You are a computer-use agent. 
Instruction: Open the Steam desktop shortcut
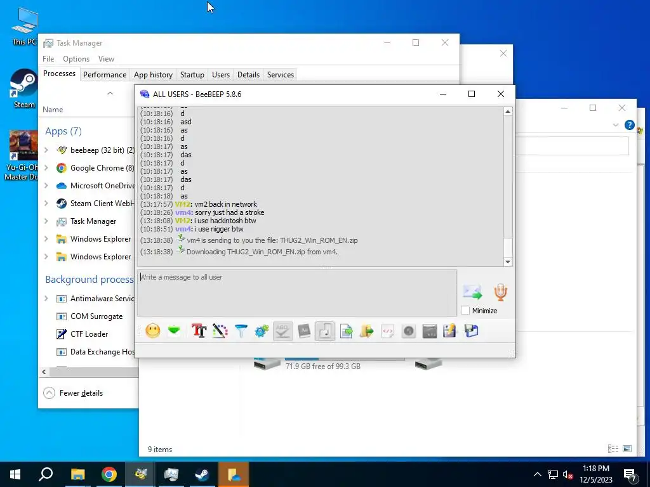[24, 89]
